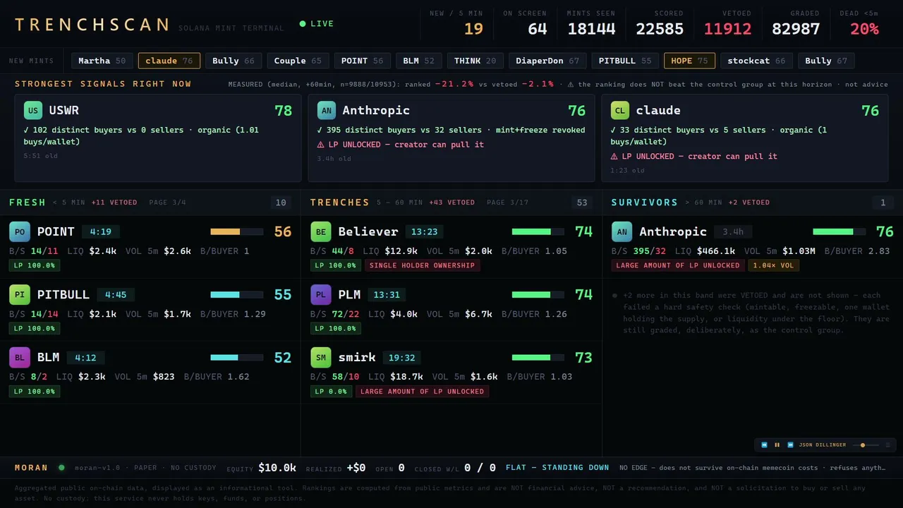The image size is (903, 508).
Task: Click the BE avatar next to Believer
Action: click(x=321, y=231)
